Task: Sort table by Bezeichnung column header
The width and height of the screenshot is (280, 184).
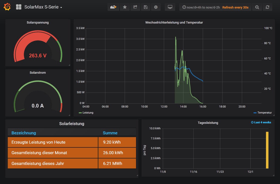Action: 24,133
